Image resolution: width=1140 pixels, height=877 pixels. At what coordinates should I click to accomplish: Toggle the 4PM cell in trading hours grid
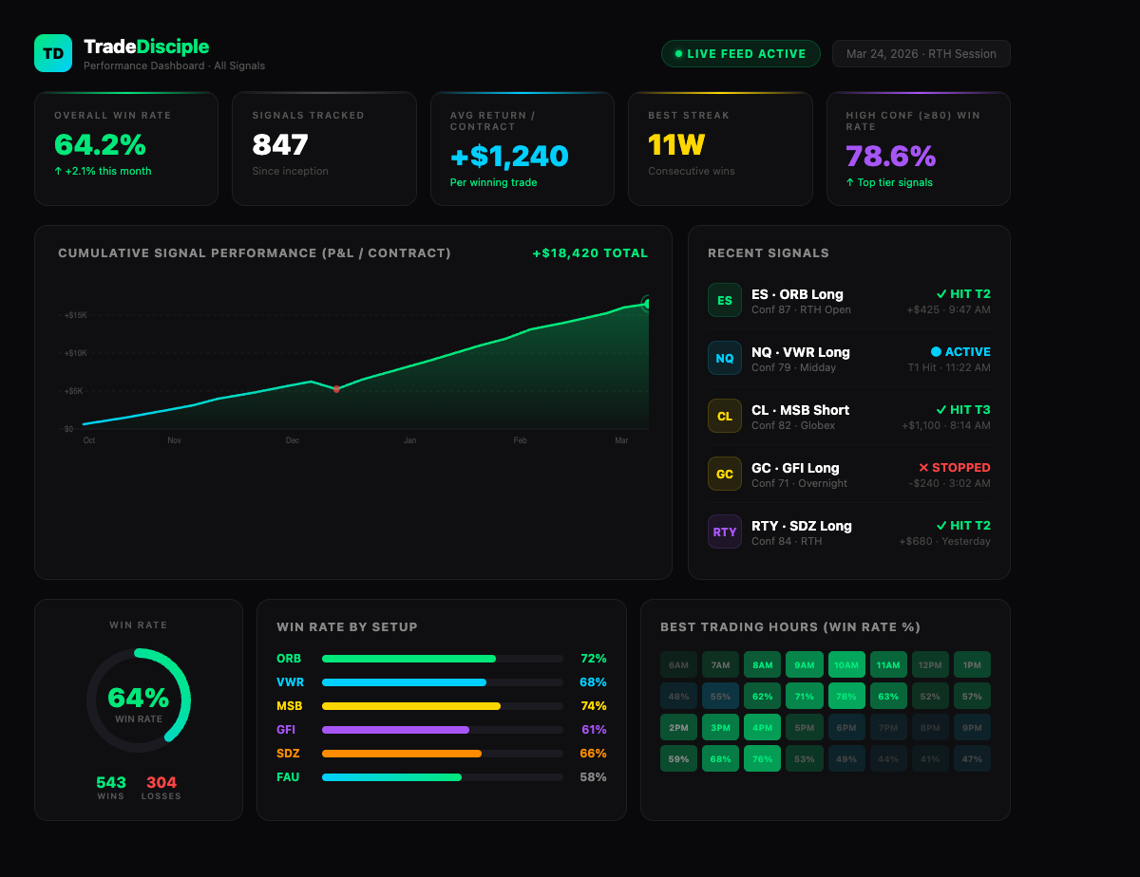click(x=762, y=727)
